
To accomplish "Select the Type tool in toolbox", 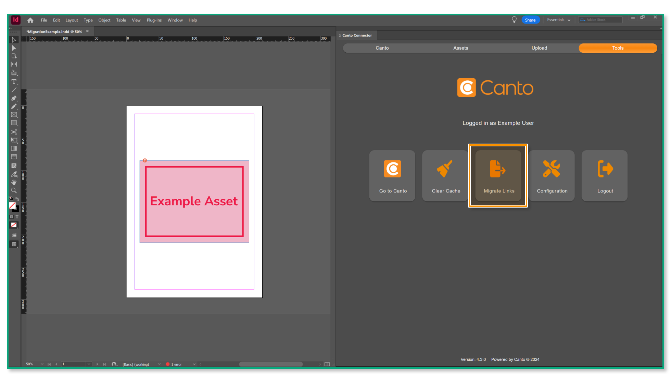I will [x=14, y=82].
